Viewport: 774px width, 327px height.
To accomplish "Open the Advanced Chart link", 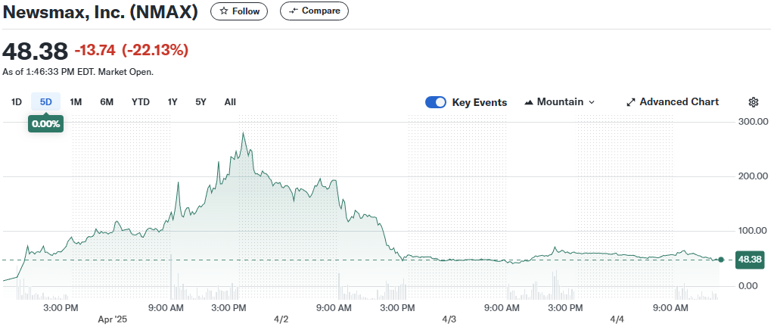I will (x=673, y=102).
